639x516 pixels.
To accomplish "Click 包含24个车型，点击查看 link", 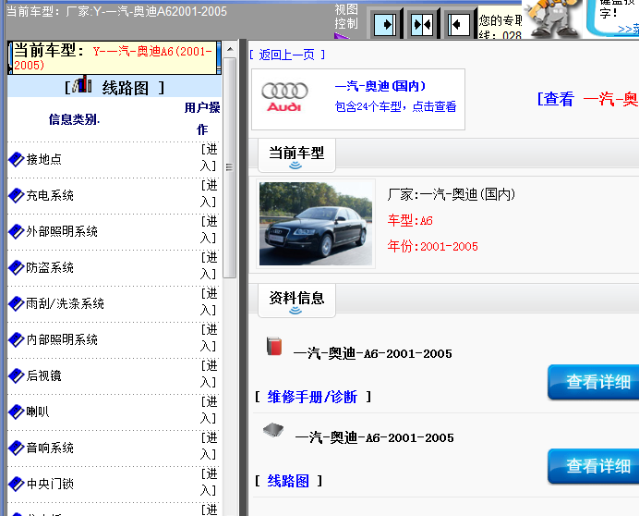I will (x=395, y=106).
